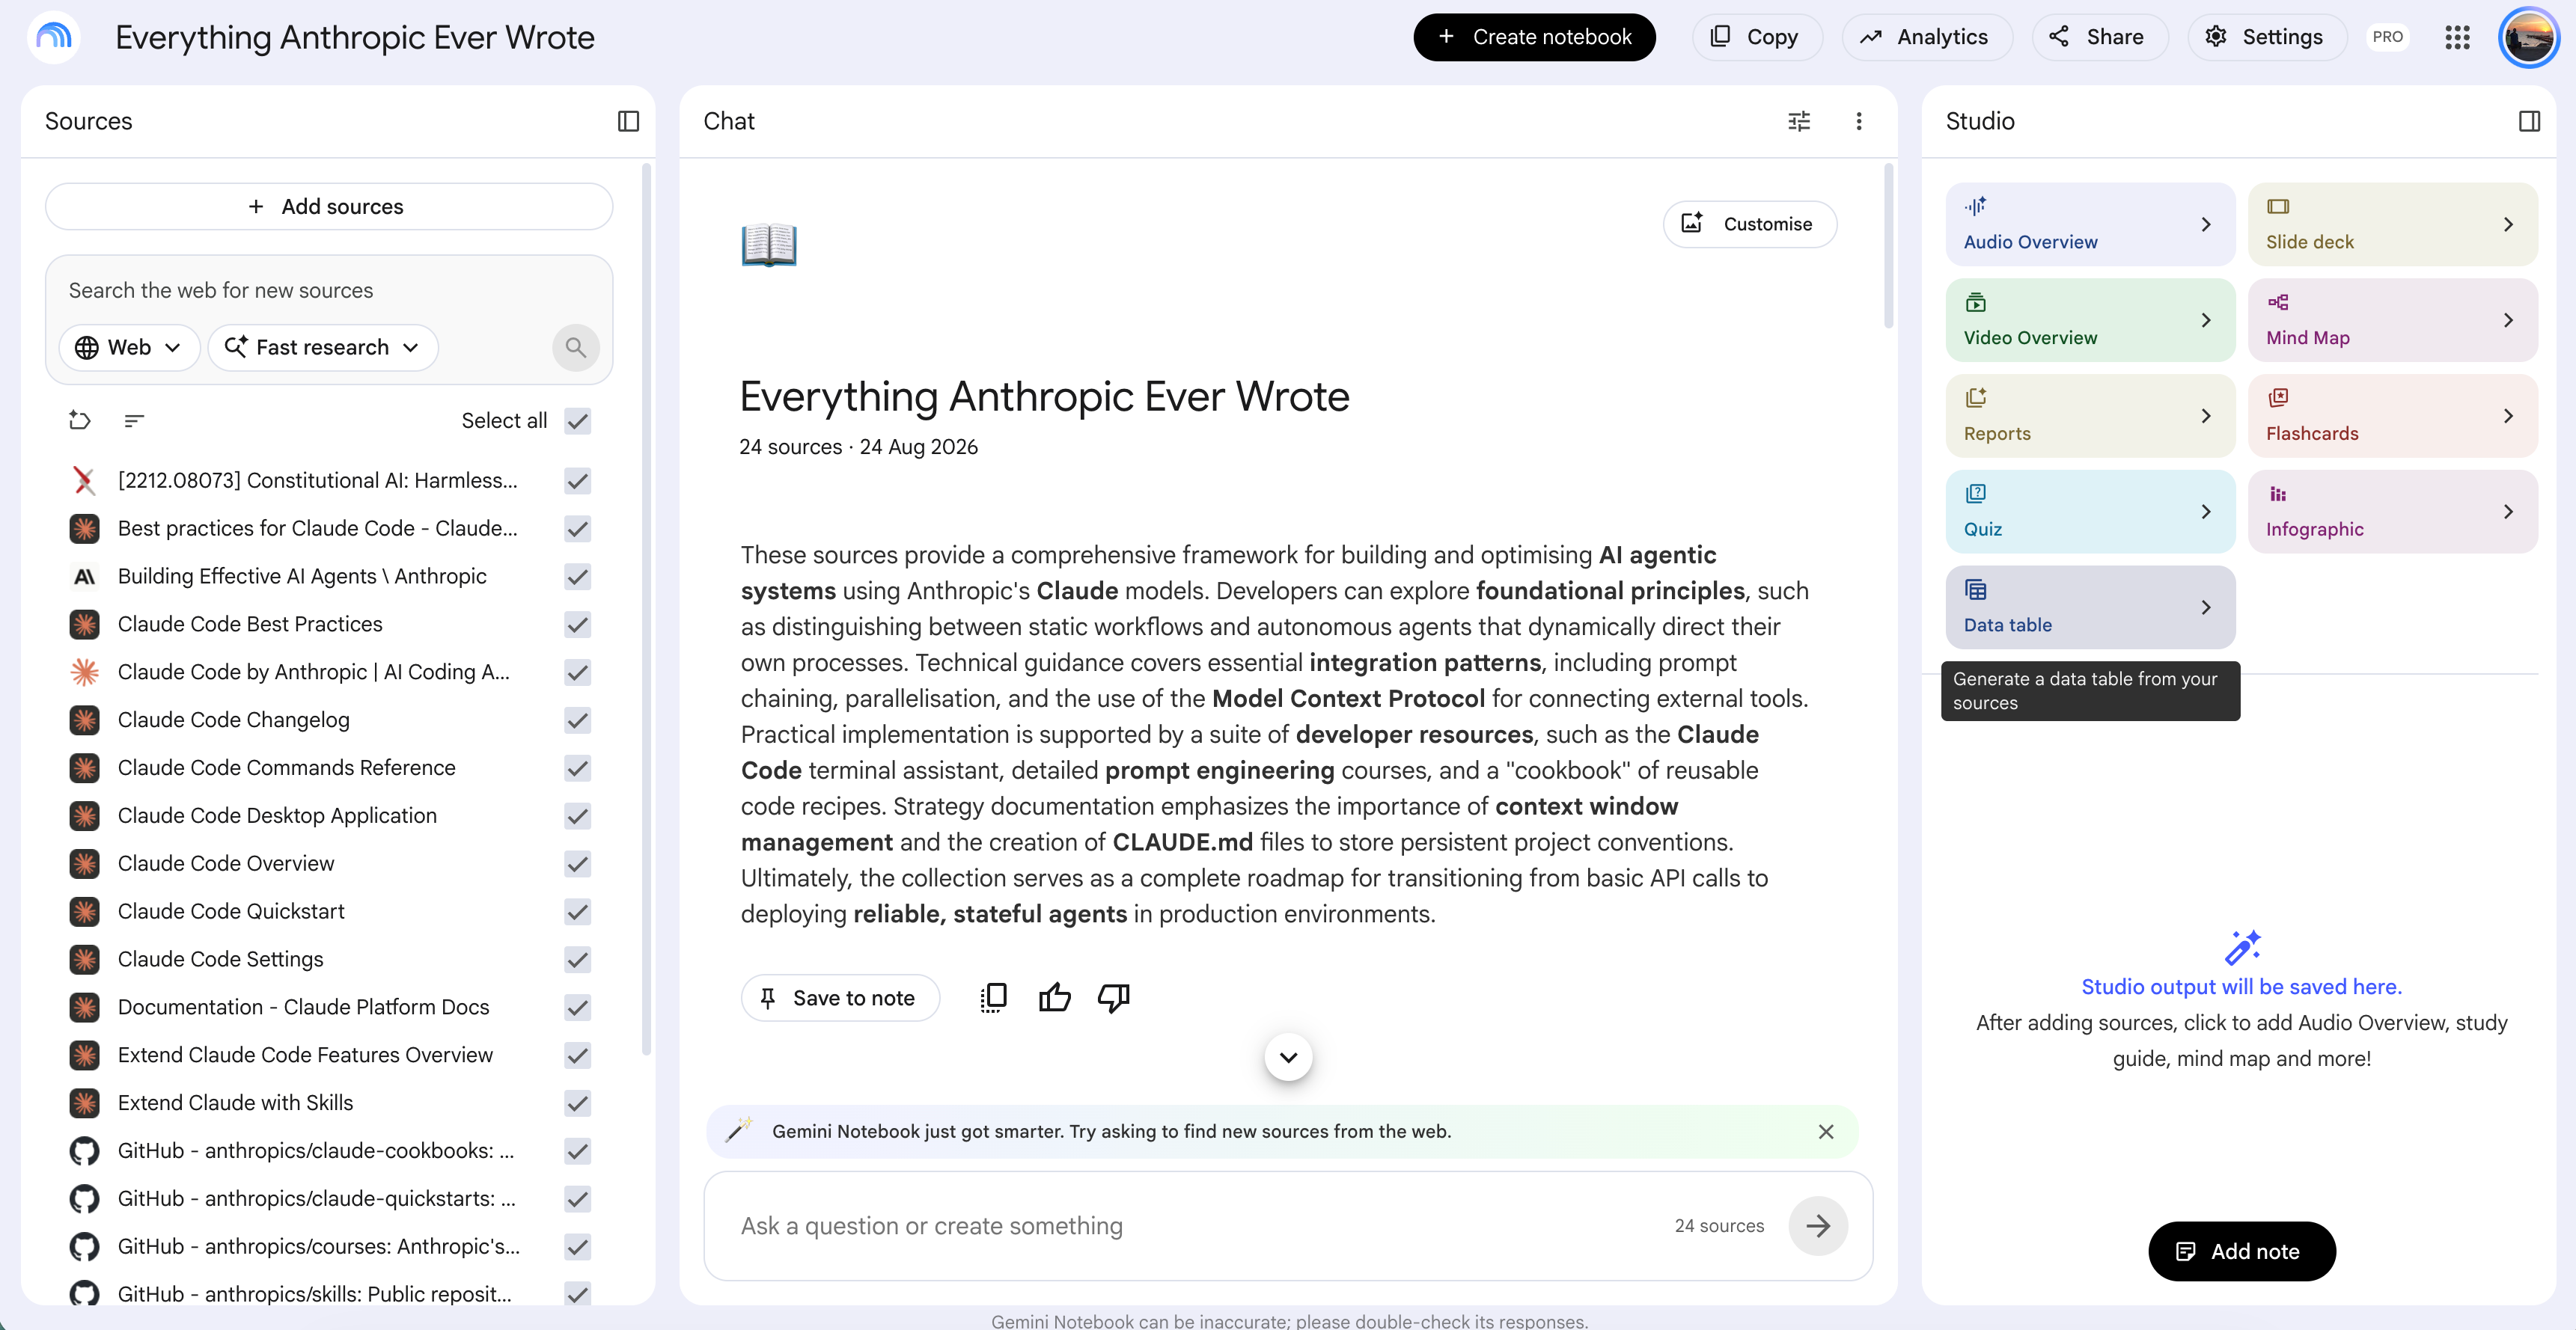
Task: Click Save to note
Action: coord(840,997)
